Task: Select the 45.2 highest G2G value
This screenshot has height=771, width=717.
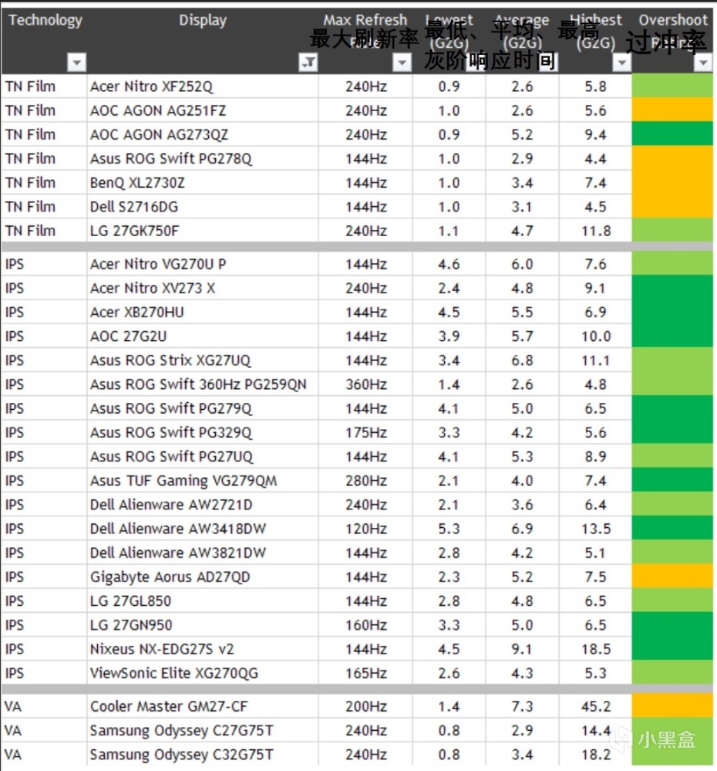Action: coord(596,707)
